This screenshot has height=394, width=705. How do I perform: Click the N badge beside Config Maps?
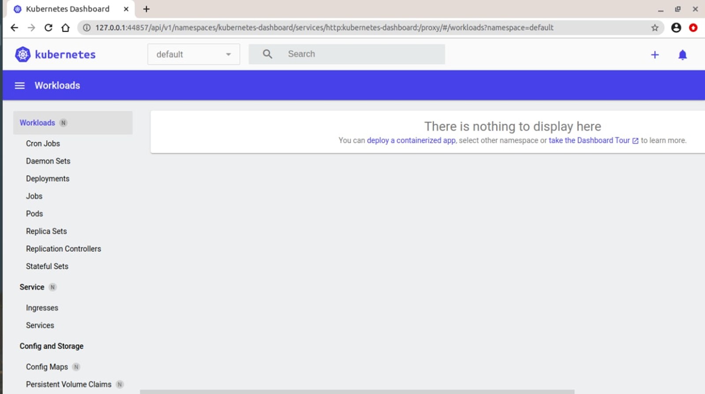[x=76, y=367]
